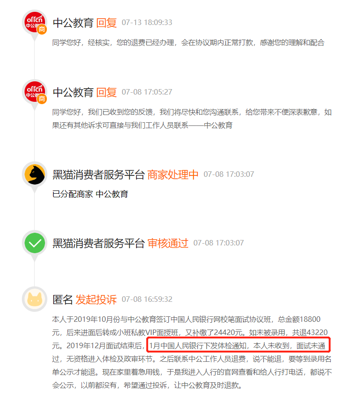Open 中公教育 name in 07-08 reply

click(x=73, y=92)
